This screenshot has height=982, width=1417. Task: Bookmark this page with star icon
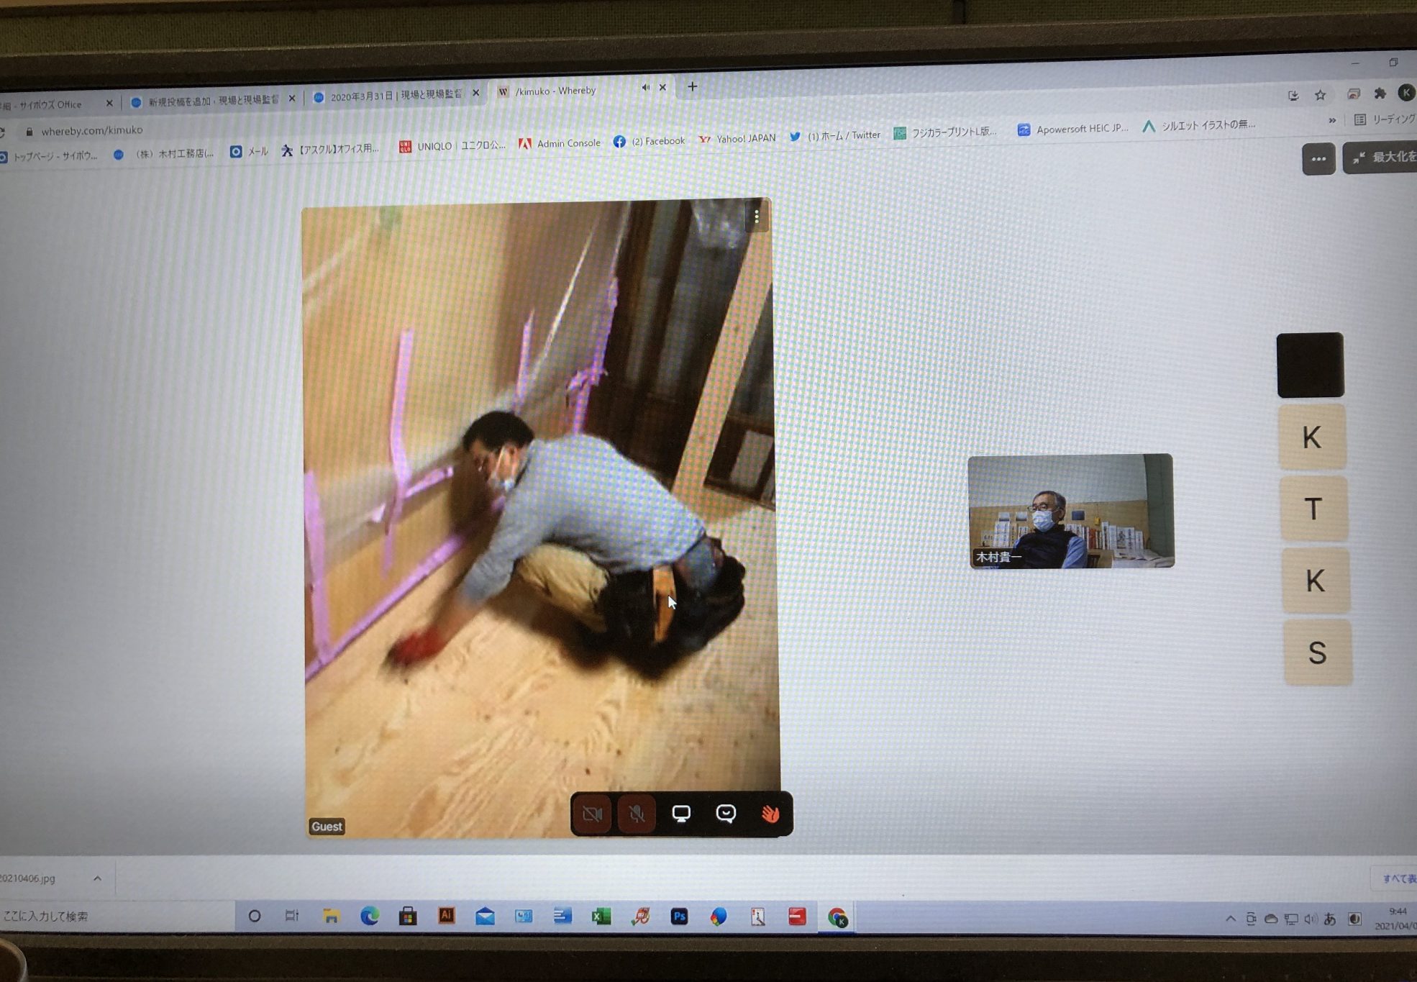tap(1320, 95)
